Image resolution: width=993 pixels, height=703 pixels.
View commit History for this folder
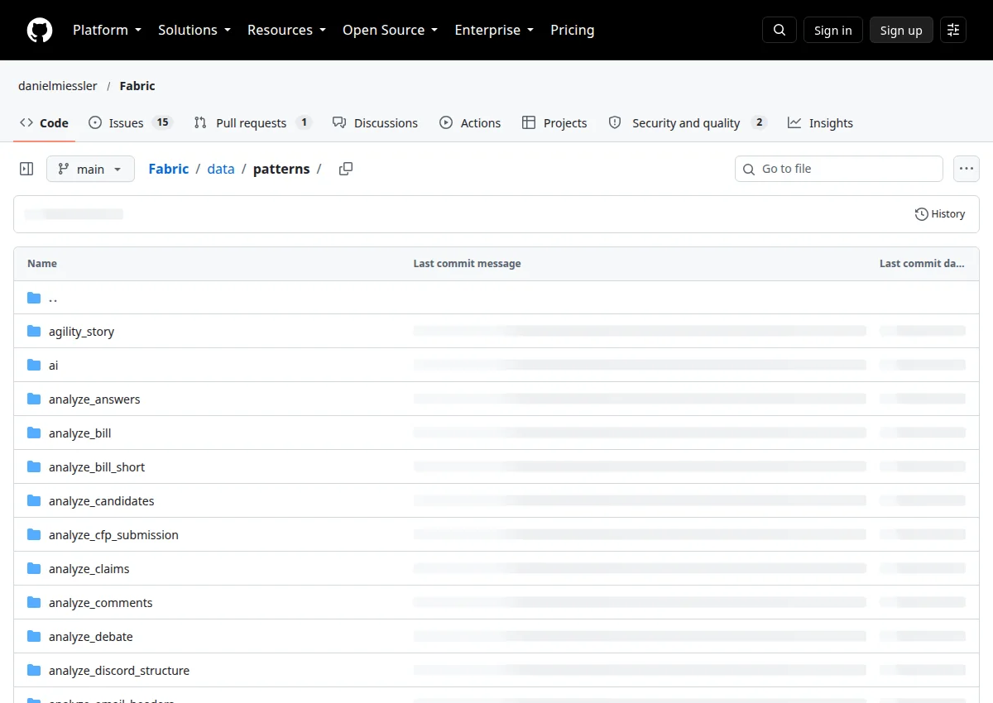940,214
